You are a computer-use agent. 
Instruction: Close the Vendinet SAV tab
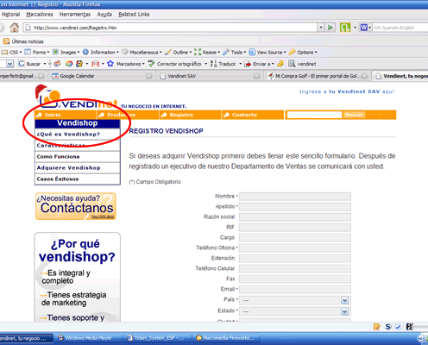click(256, 76)
